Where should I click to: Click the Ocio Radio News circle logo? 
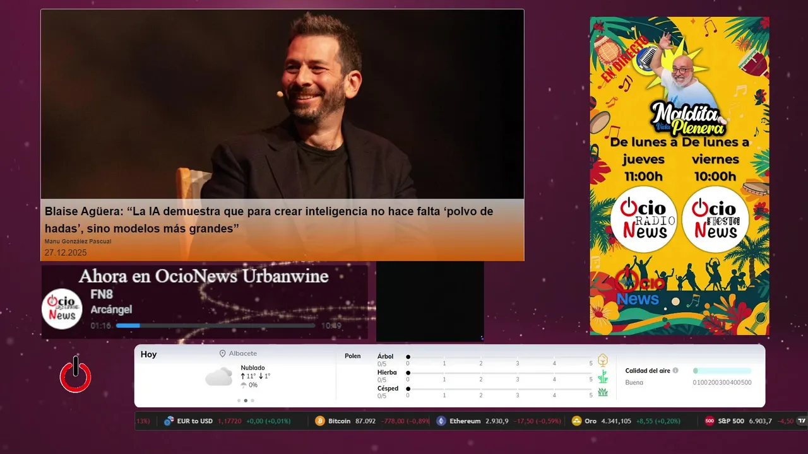[643, 219]
